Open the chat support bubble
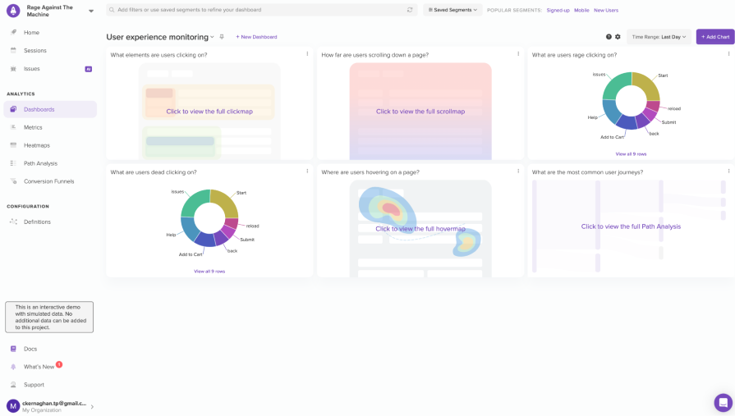Viewport: 735px width, 416px height. [x=723, y=402]
